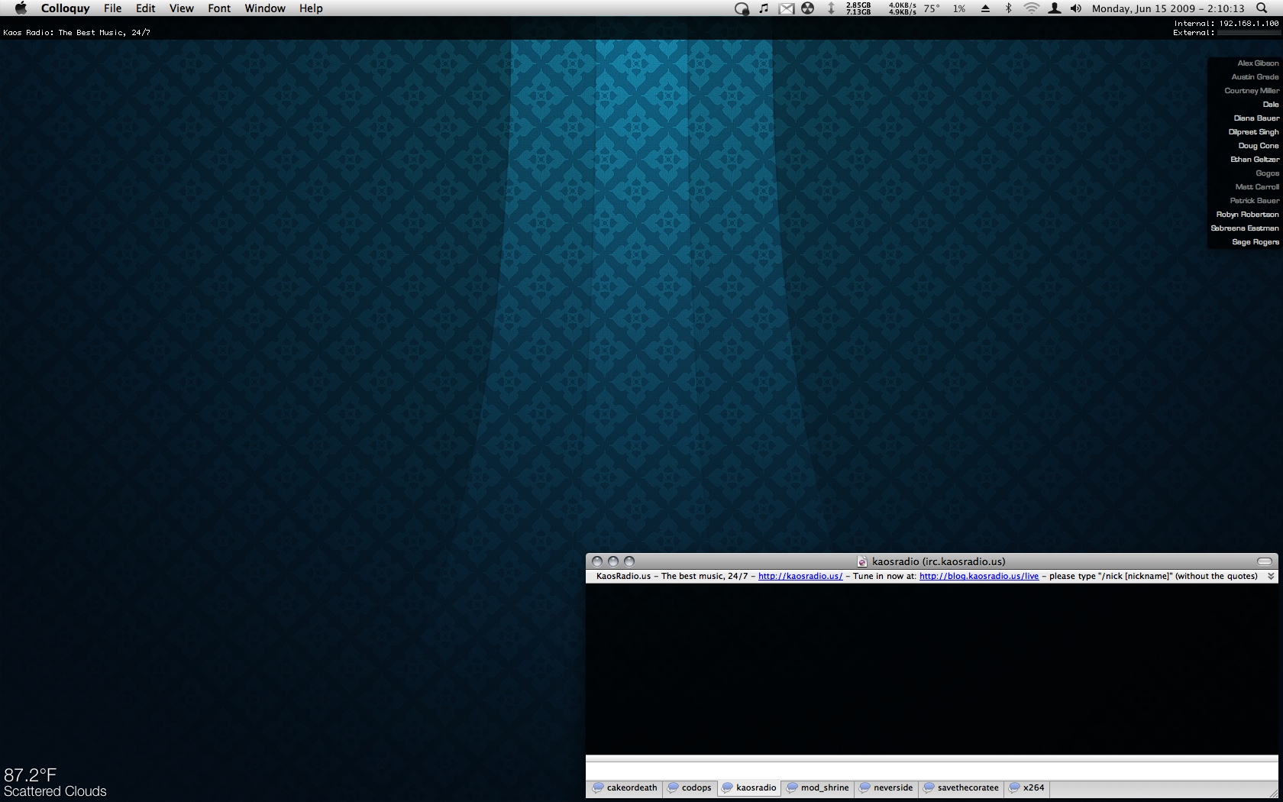1283x802 pixels.
Task: Open the Apple menu
Action: click(21, 8)
